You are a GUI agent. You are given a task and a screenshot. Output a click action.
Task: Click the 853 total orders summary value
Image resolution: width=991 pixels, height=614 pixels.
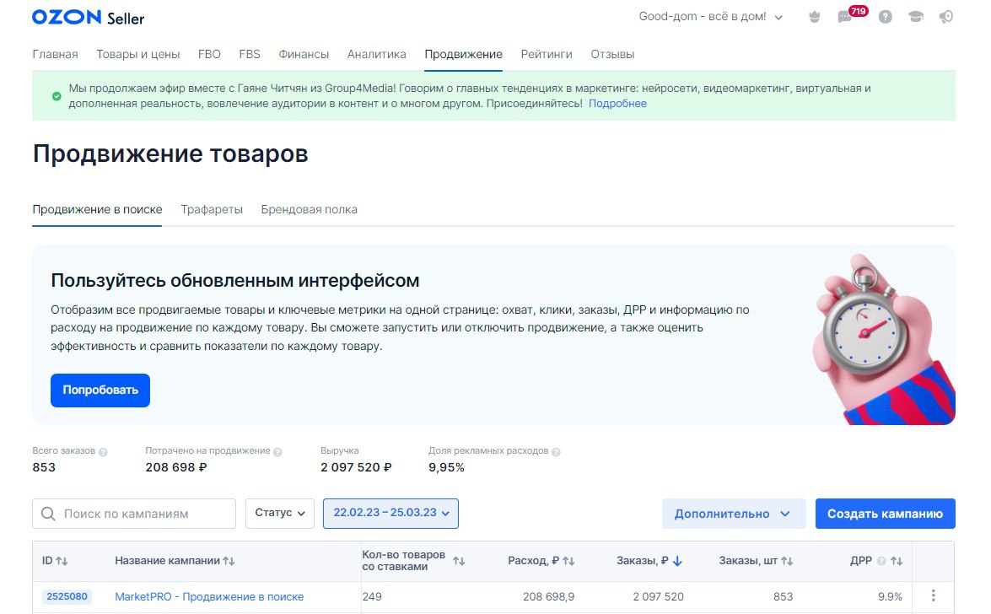44,467
